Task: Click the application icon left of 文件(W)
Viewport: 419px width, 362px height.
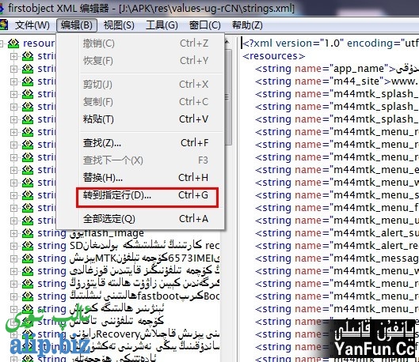Action: pos(3,25)
